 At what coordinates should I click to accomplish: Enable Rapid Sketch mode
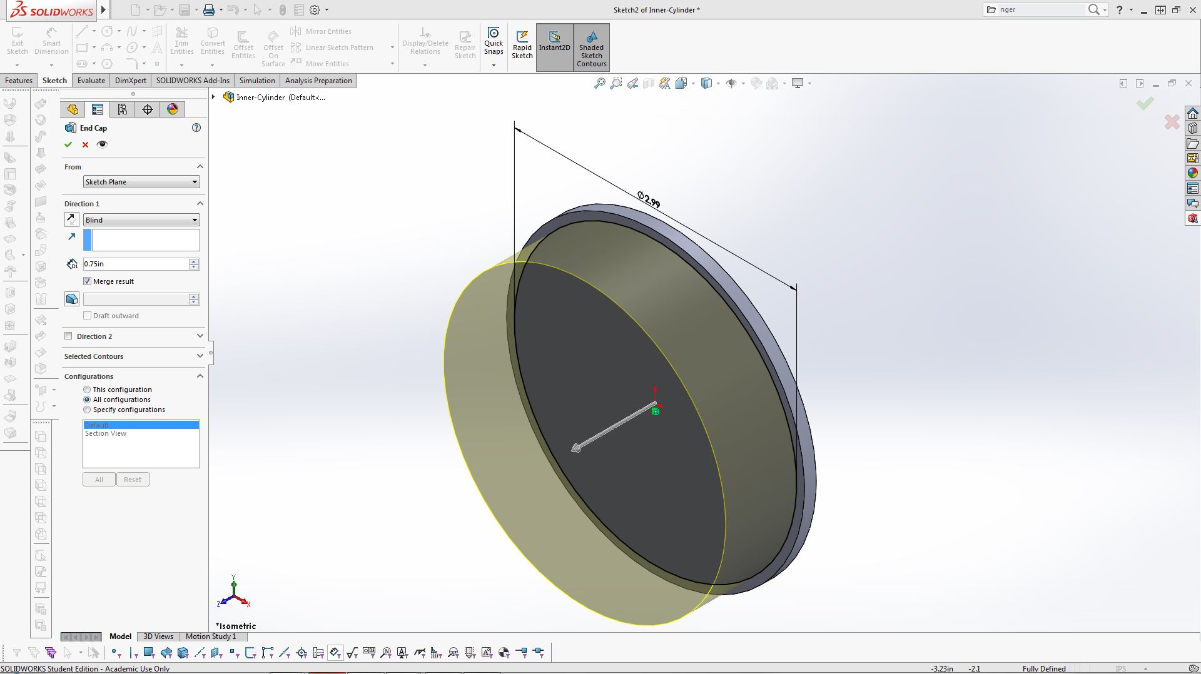click(522, 45)
